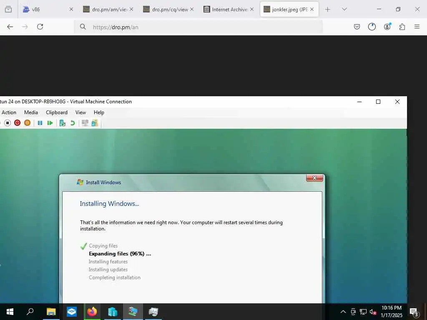Image resolution: width=427 pixels, height=320 pixels.
Task: Close the jonkler.jpeg tab
Action: tap(312, 9)
